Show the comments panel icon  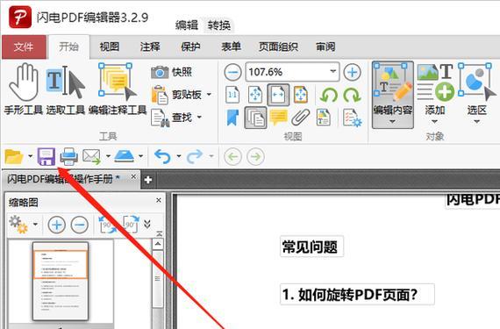click(x=278, y=118)
